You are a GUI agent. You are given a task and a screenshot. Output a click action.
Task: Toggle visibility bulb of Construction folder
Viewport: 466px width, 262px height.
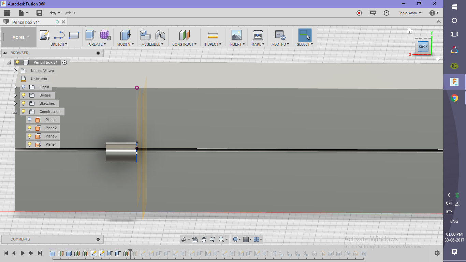point(24,112)
